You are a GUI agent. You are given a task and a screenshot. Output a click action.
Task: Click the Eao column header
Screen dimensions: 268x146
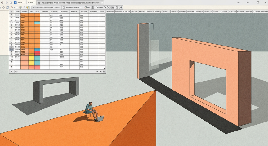(31, 11)
